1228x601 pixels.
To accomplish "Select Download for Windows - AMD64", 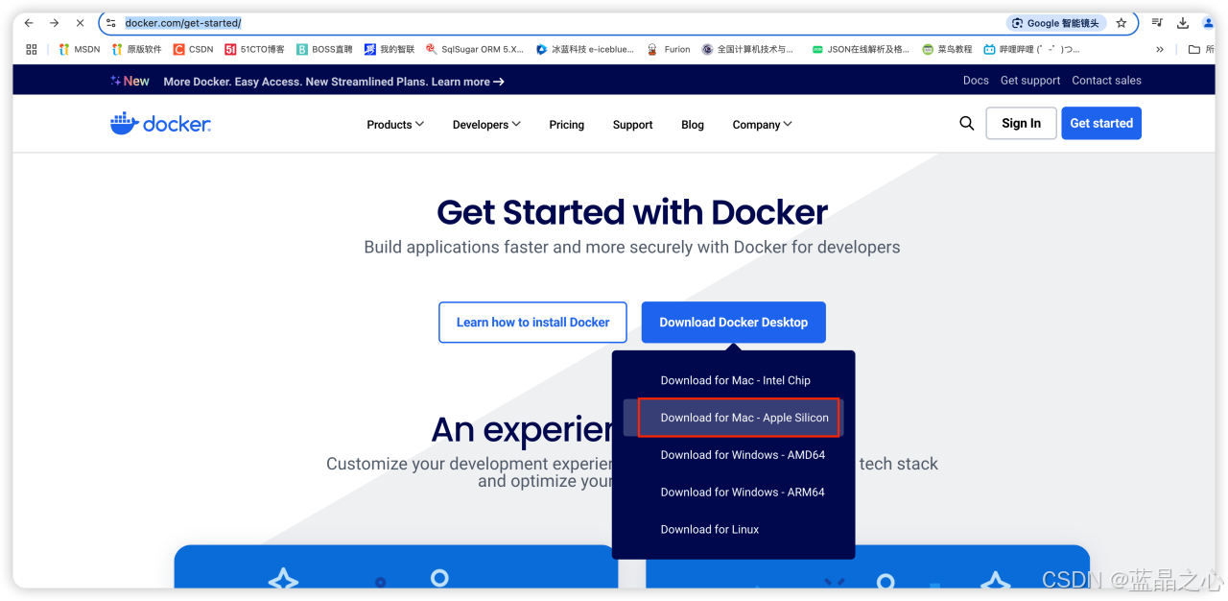I will pyautogui.click(x=743, y=455).
